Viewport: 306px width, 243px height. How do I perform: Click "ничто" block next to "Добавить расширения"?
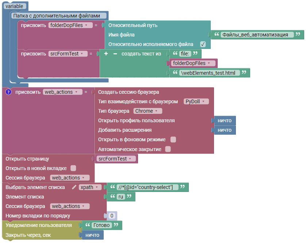point(224,130)
